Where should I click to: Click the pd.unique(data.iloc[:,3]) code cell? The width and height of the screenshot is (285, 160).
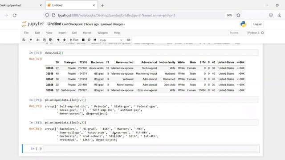[x=151, y=123]
